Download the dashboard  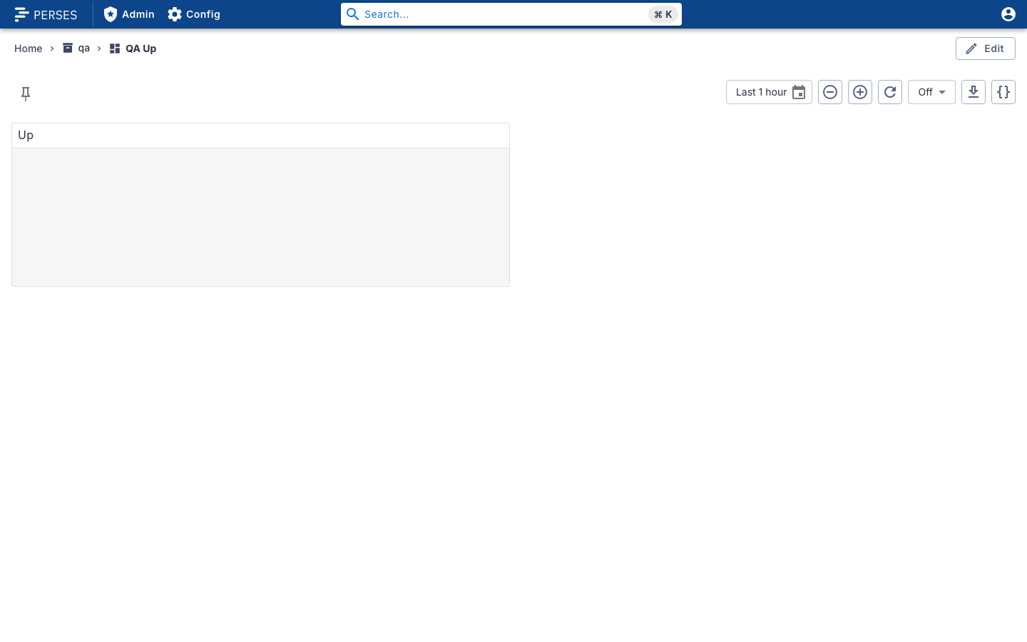tap(974, 92)
